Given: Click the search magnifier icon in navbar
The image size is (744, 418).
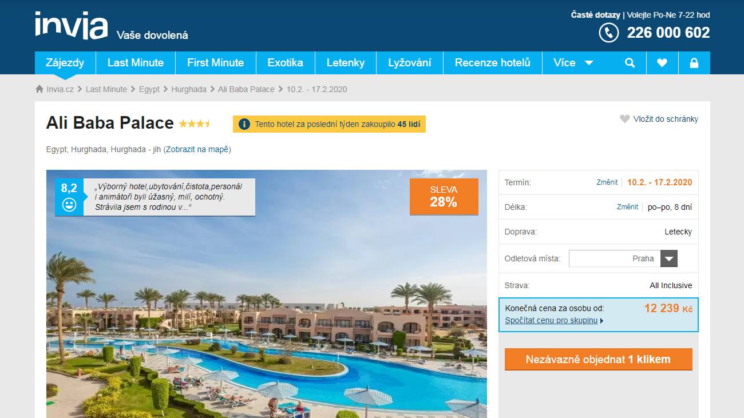Looking at the screenshot, I should 630,63.
